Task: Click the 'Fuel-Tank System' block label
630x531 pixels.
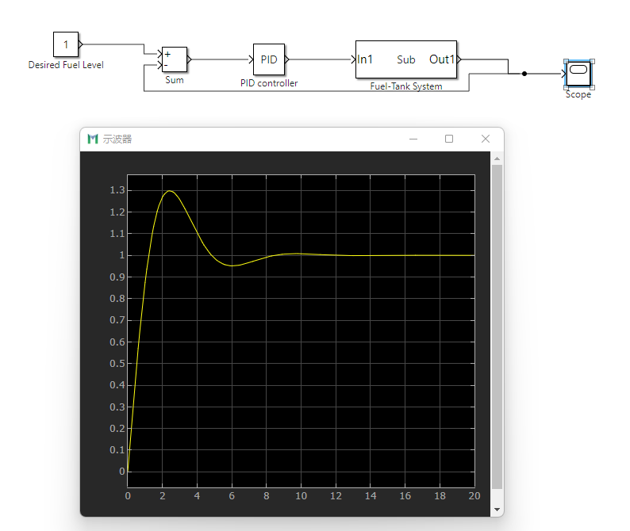Action: pyautogui.click(x=406, y=86)
